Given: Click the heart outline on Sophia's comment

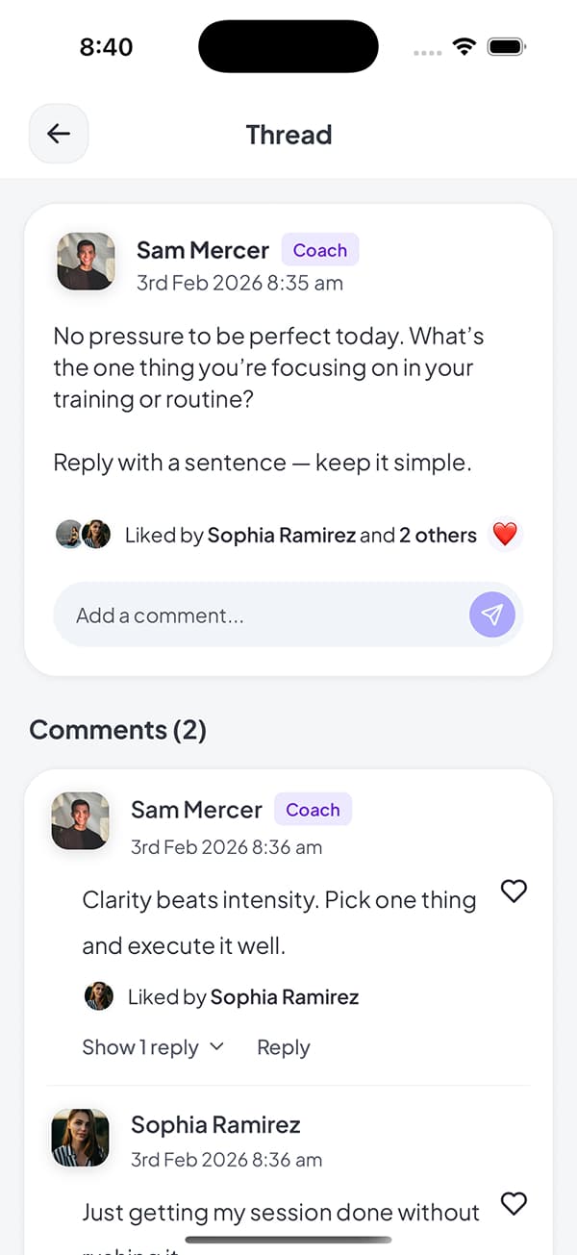Looking at the screenshot, I should 514,1204.
